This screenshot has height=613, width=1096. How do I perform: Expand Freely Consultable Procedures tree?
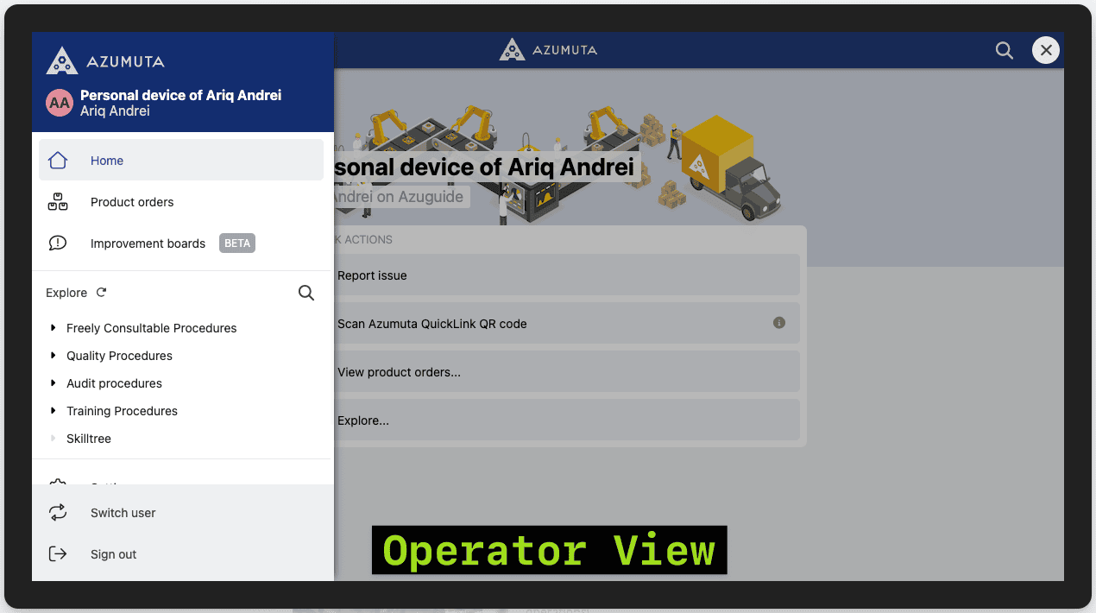pos(54,328)
